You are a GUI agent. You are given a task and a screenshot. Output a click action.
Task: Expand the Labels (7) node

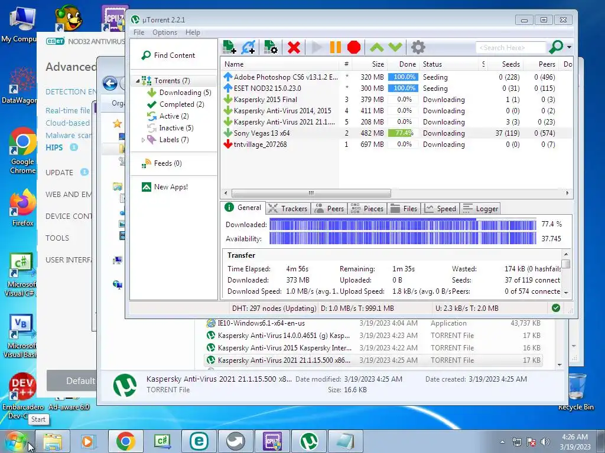pos(143,140)
